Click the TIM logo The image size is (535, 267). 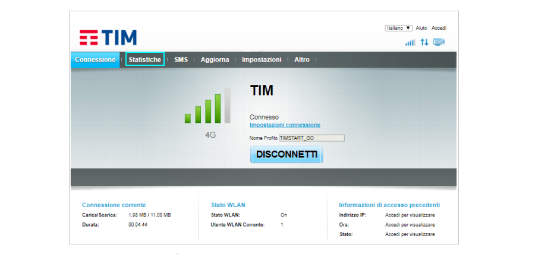coord(108,37)
